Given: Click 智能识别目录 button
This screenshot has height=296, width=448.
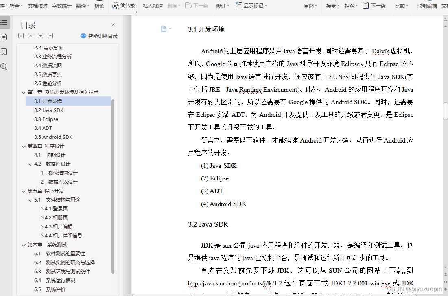Looking at the screenshot, I should coord(99,36).
